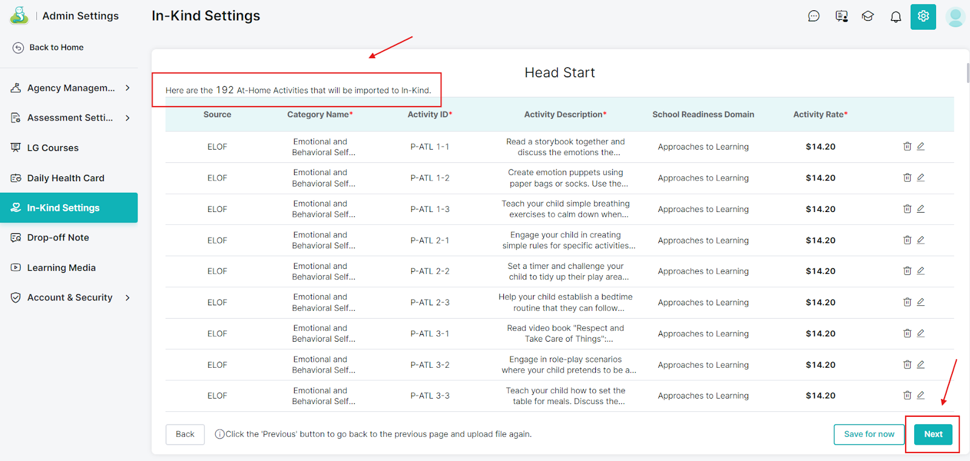Open the chat messages icon in header
The image size is (970, 461).
tap(814, 16)
